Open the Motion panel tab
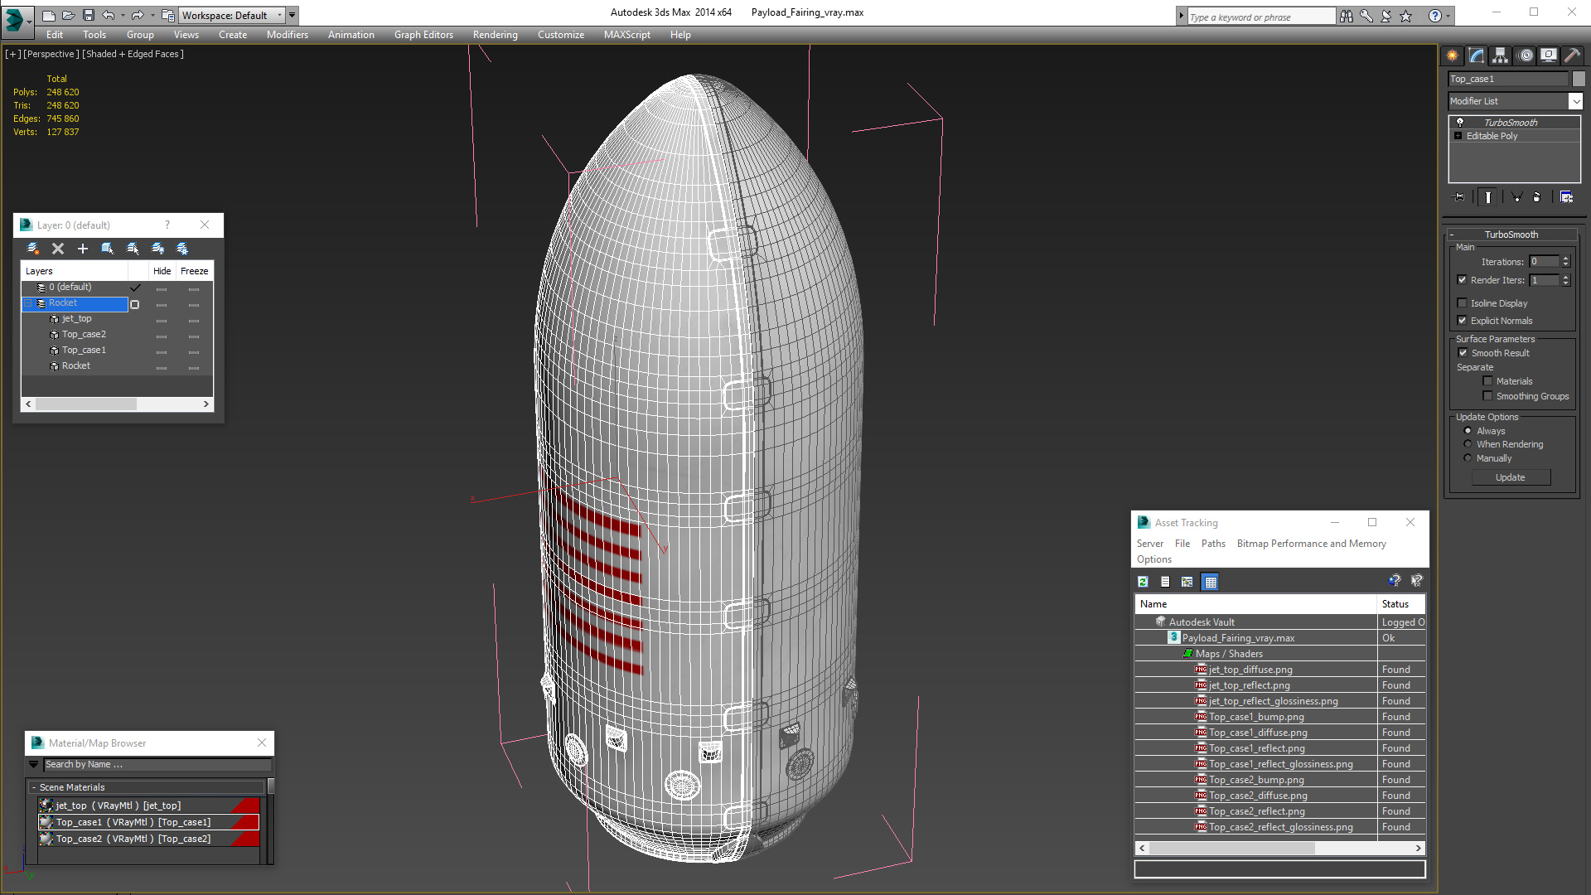Viewport: 1591px width, 895px height. [1526, 56]
